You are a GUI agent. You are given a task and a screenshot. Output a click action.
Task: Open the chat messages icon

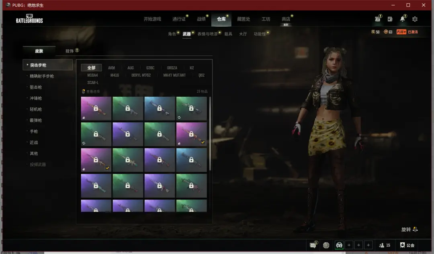click(313, 245)
